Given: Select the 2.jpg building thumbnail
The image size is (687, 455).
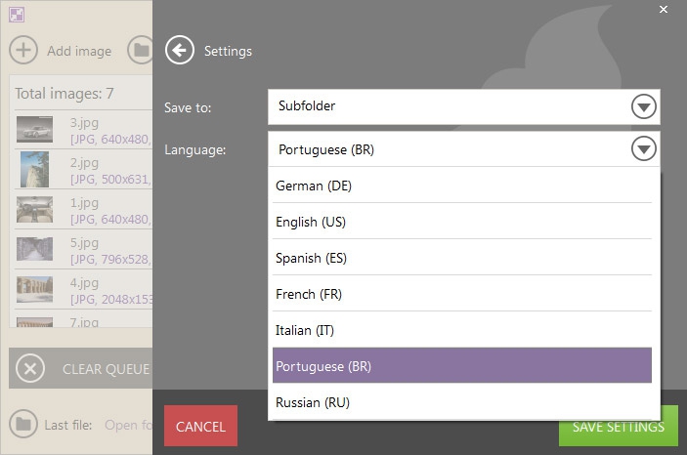Looking at the screenshot, I should [34, 169].
